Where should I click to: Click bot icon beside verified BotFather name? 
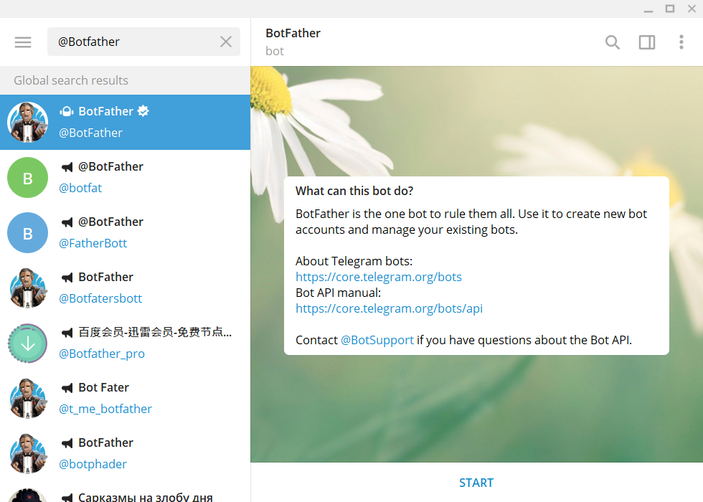coord(67,111)
